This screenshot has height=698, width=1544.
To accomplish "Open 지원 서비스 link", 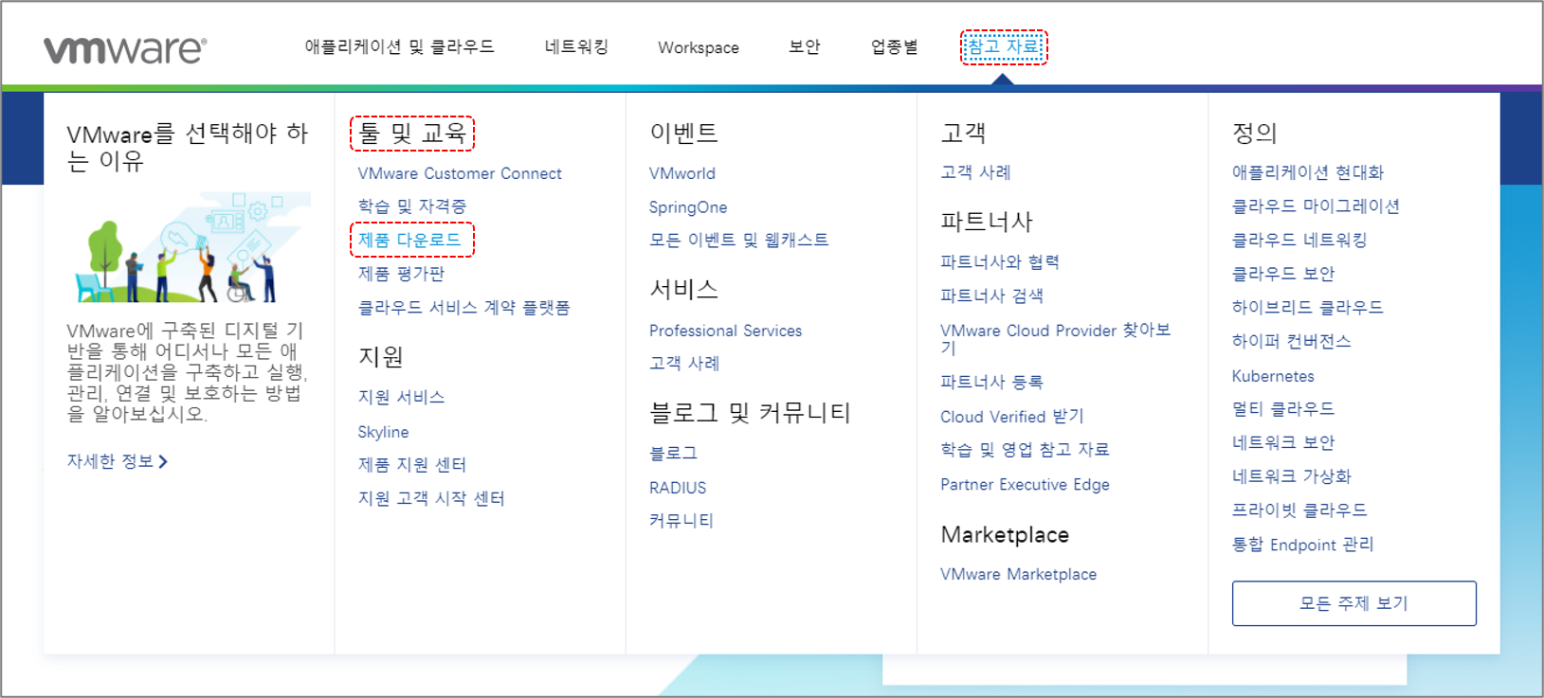I will [401, 397].
